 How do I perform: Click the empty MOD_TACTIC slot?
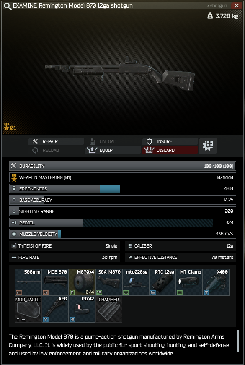coord(28,309)
